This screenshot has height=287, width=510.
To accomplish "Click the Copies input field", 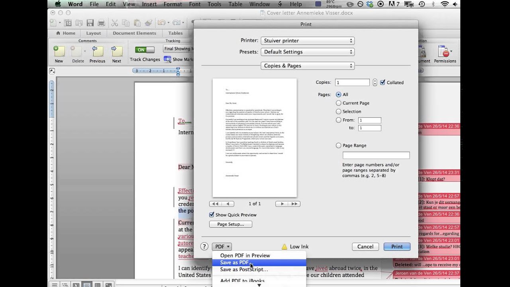I will click(x=352, y=83).
